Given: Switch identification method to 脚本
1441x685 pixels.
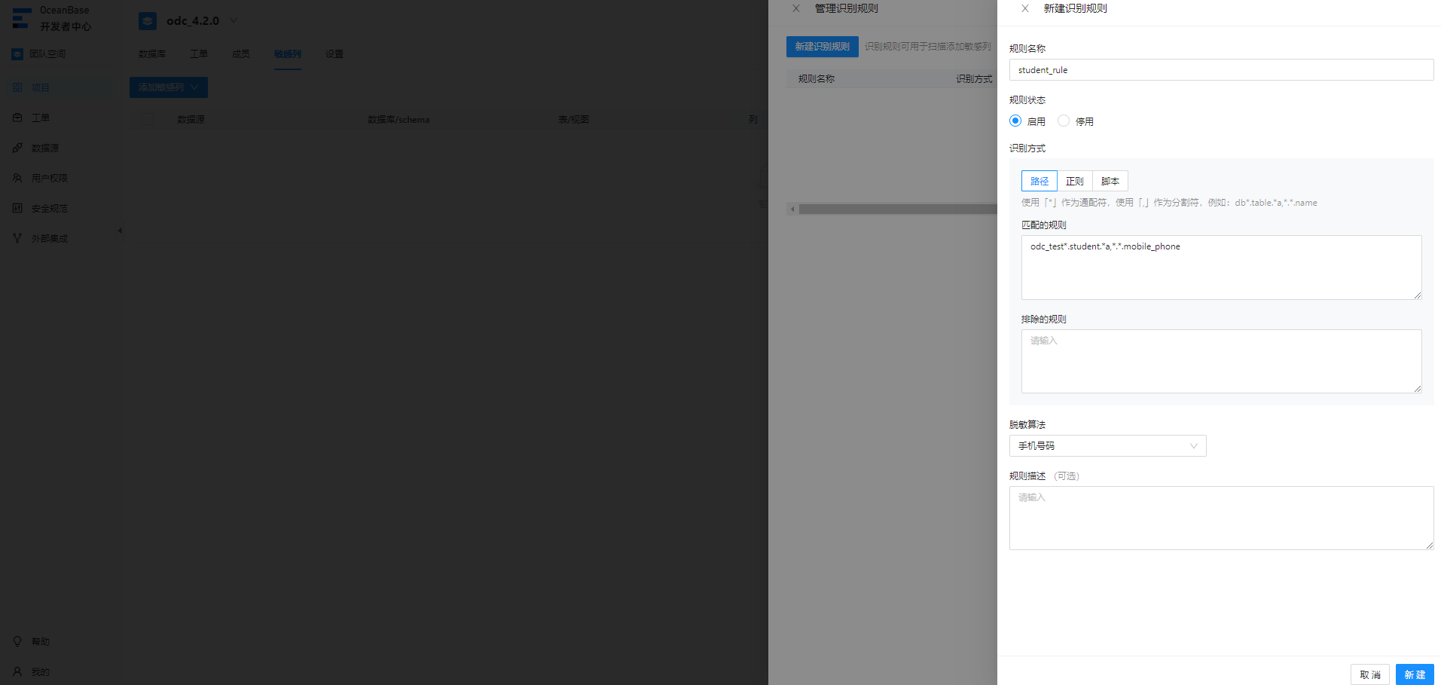Looking at the screenshot, I should click(x=1110, y=181).
